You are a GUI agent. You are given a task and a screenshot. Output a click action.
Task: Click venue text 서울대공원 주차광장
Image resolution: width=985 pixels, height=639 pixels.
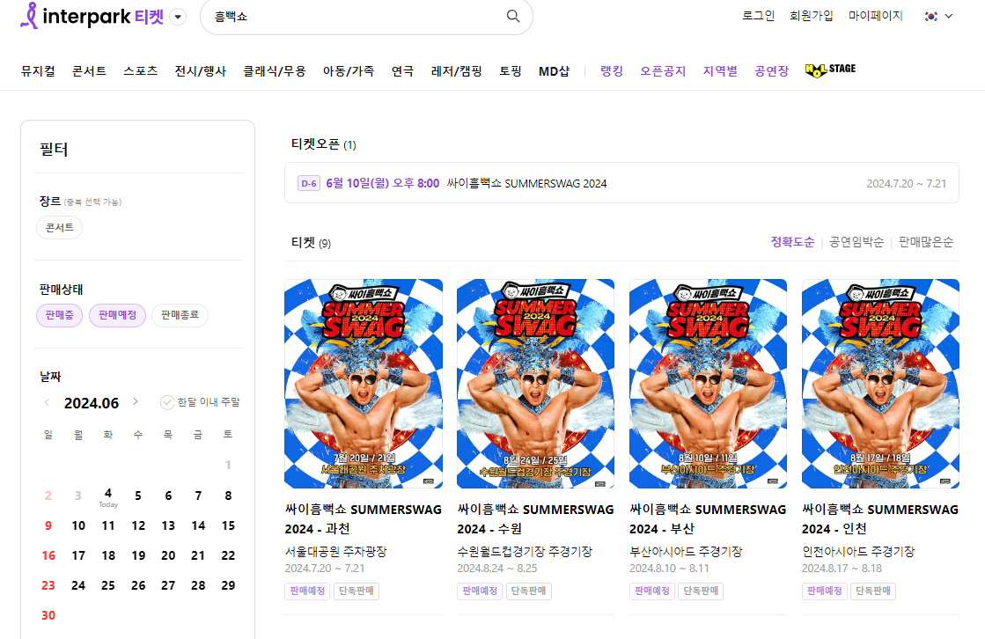(335, 552)
